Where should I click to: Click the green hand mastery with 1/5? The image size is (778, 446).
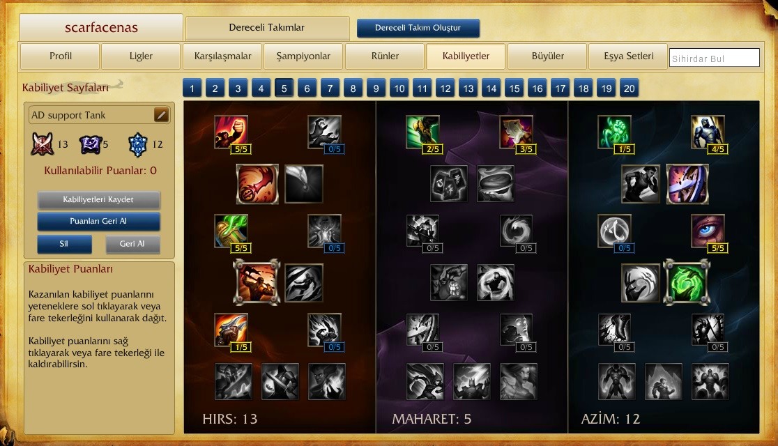[614, 132]
